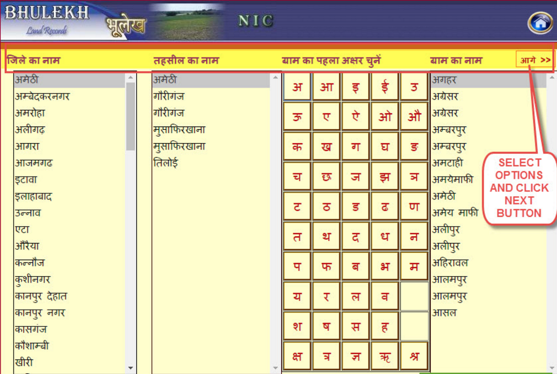
Task: Select the घ letter button
Action: pyautogui.click(x=385, y=146)
